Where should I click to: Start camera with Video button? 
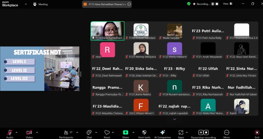tap(29, 133)
